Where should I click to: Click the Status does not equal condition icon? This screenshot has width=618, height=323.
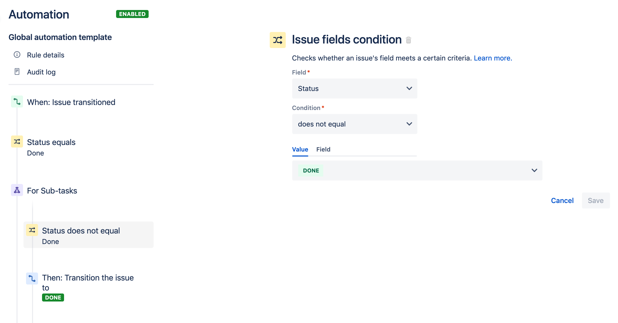pyautogui.click(x=32, y=230)
